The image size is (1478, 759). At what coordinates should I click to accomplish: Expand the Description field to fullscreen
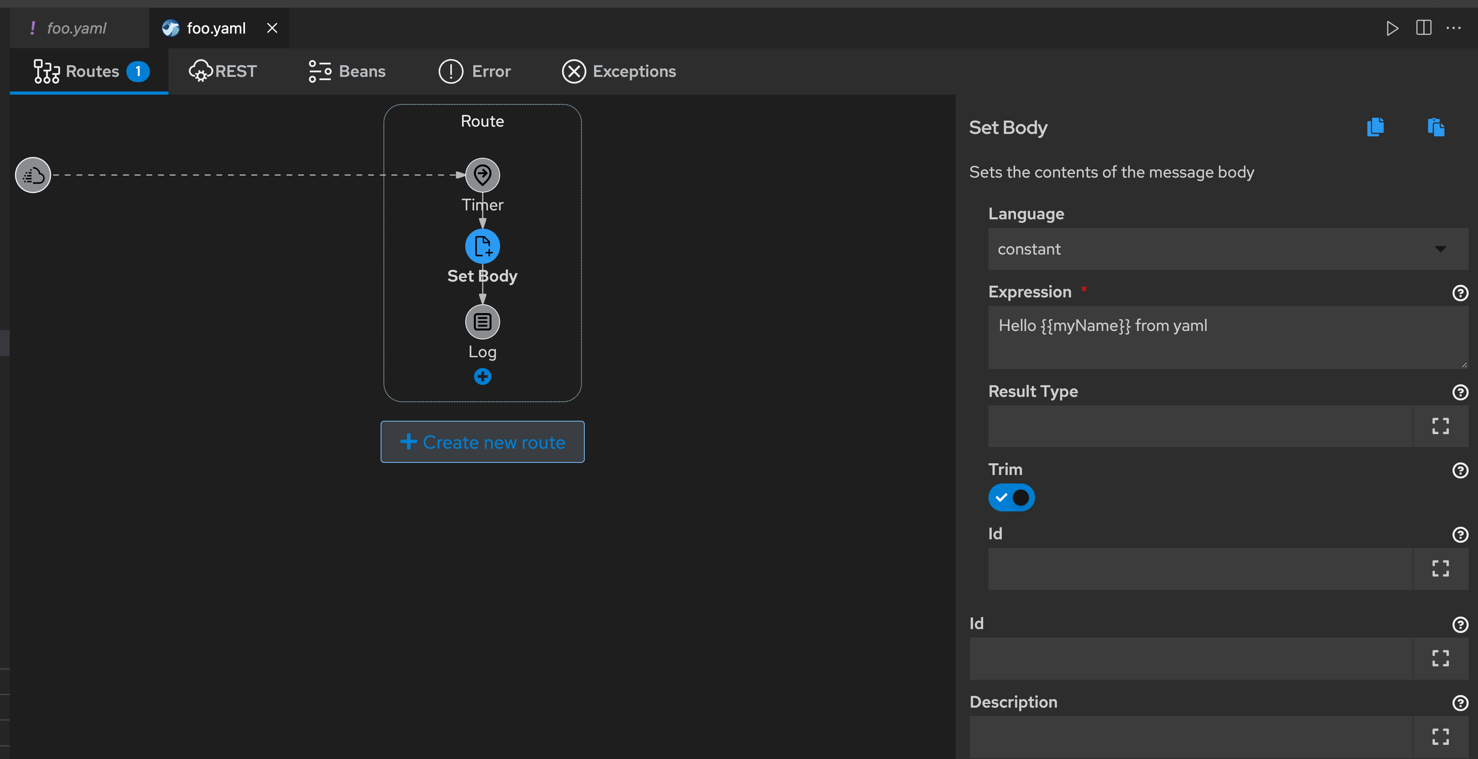(1440, 737)
